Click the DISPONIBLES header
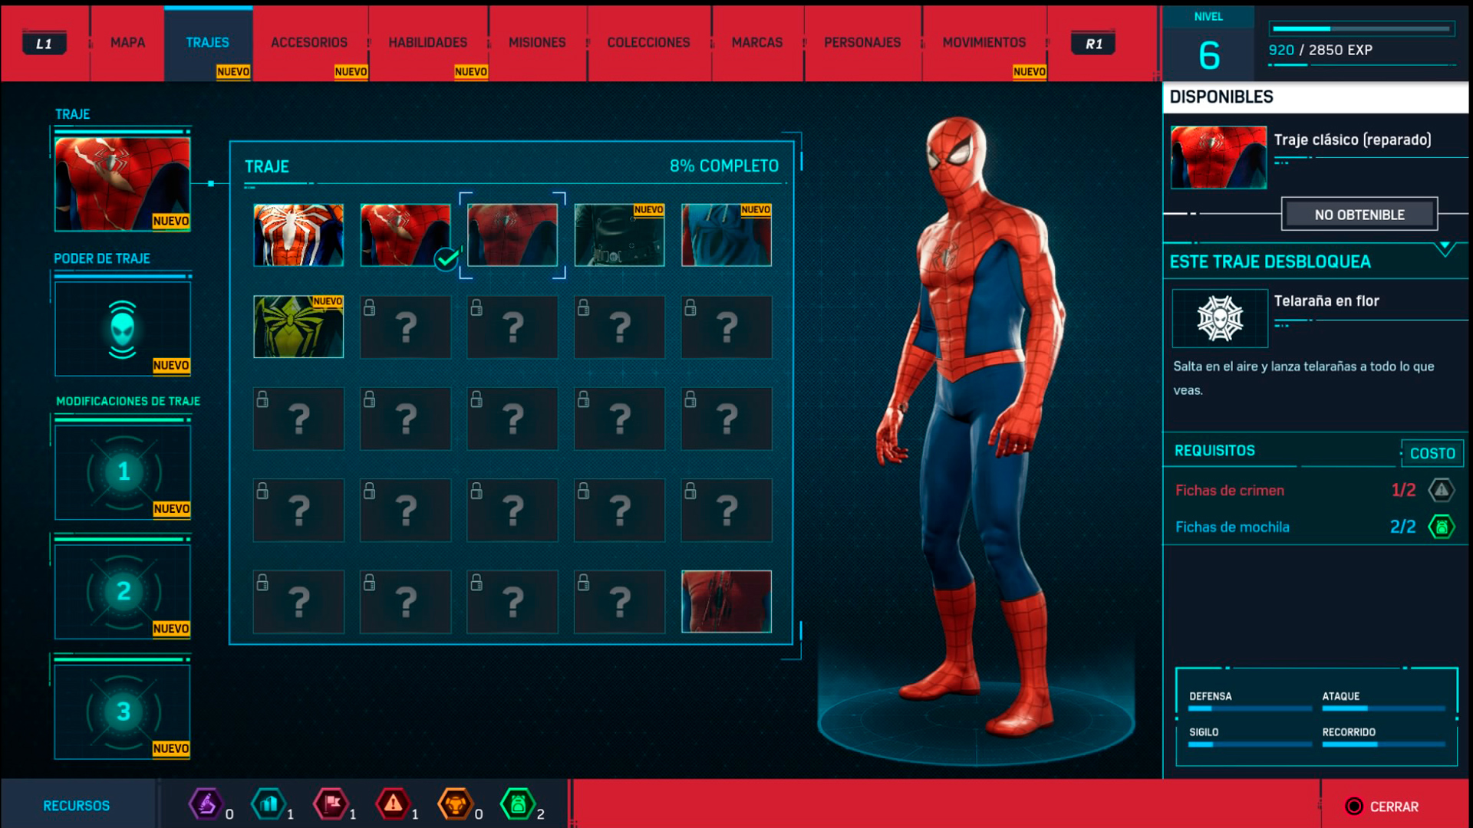 click(x=1315, y=97)
